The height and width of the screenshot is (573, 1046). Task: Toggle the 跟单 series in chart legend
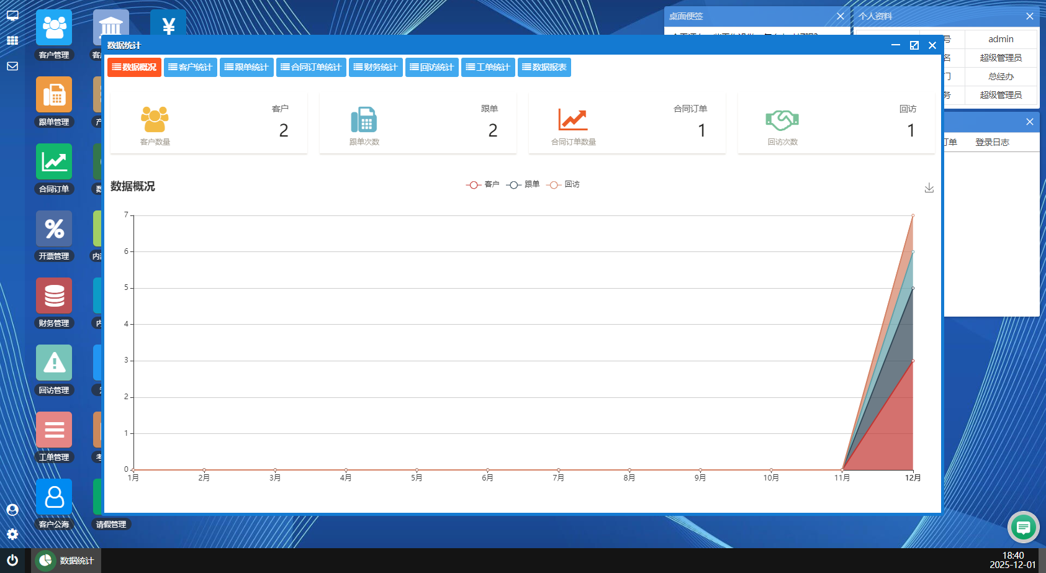coord(523,184)
